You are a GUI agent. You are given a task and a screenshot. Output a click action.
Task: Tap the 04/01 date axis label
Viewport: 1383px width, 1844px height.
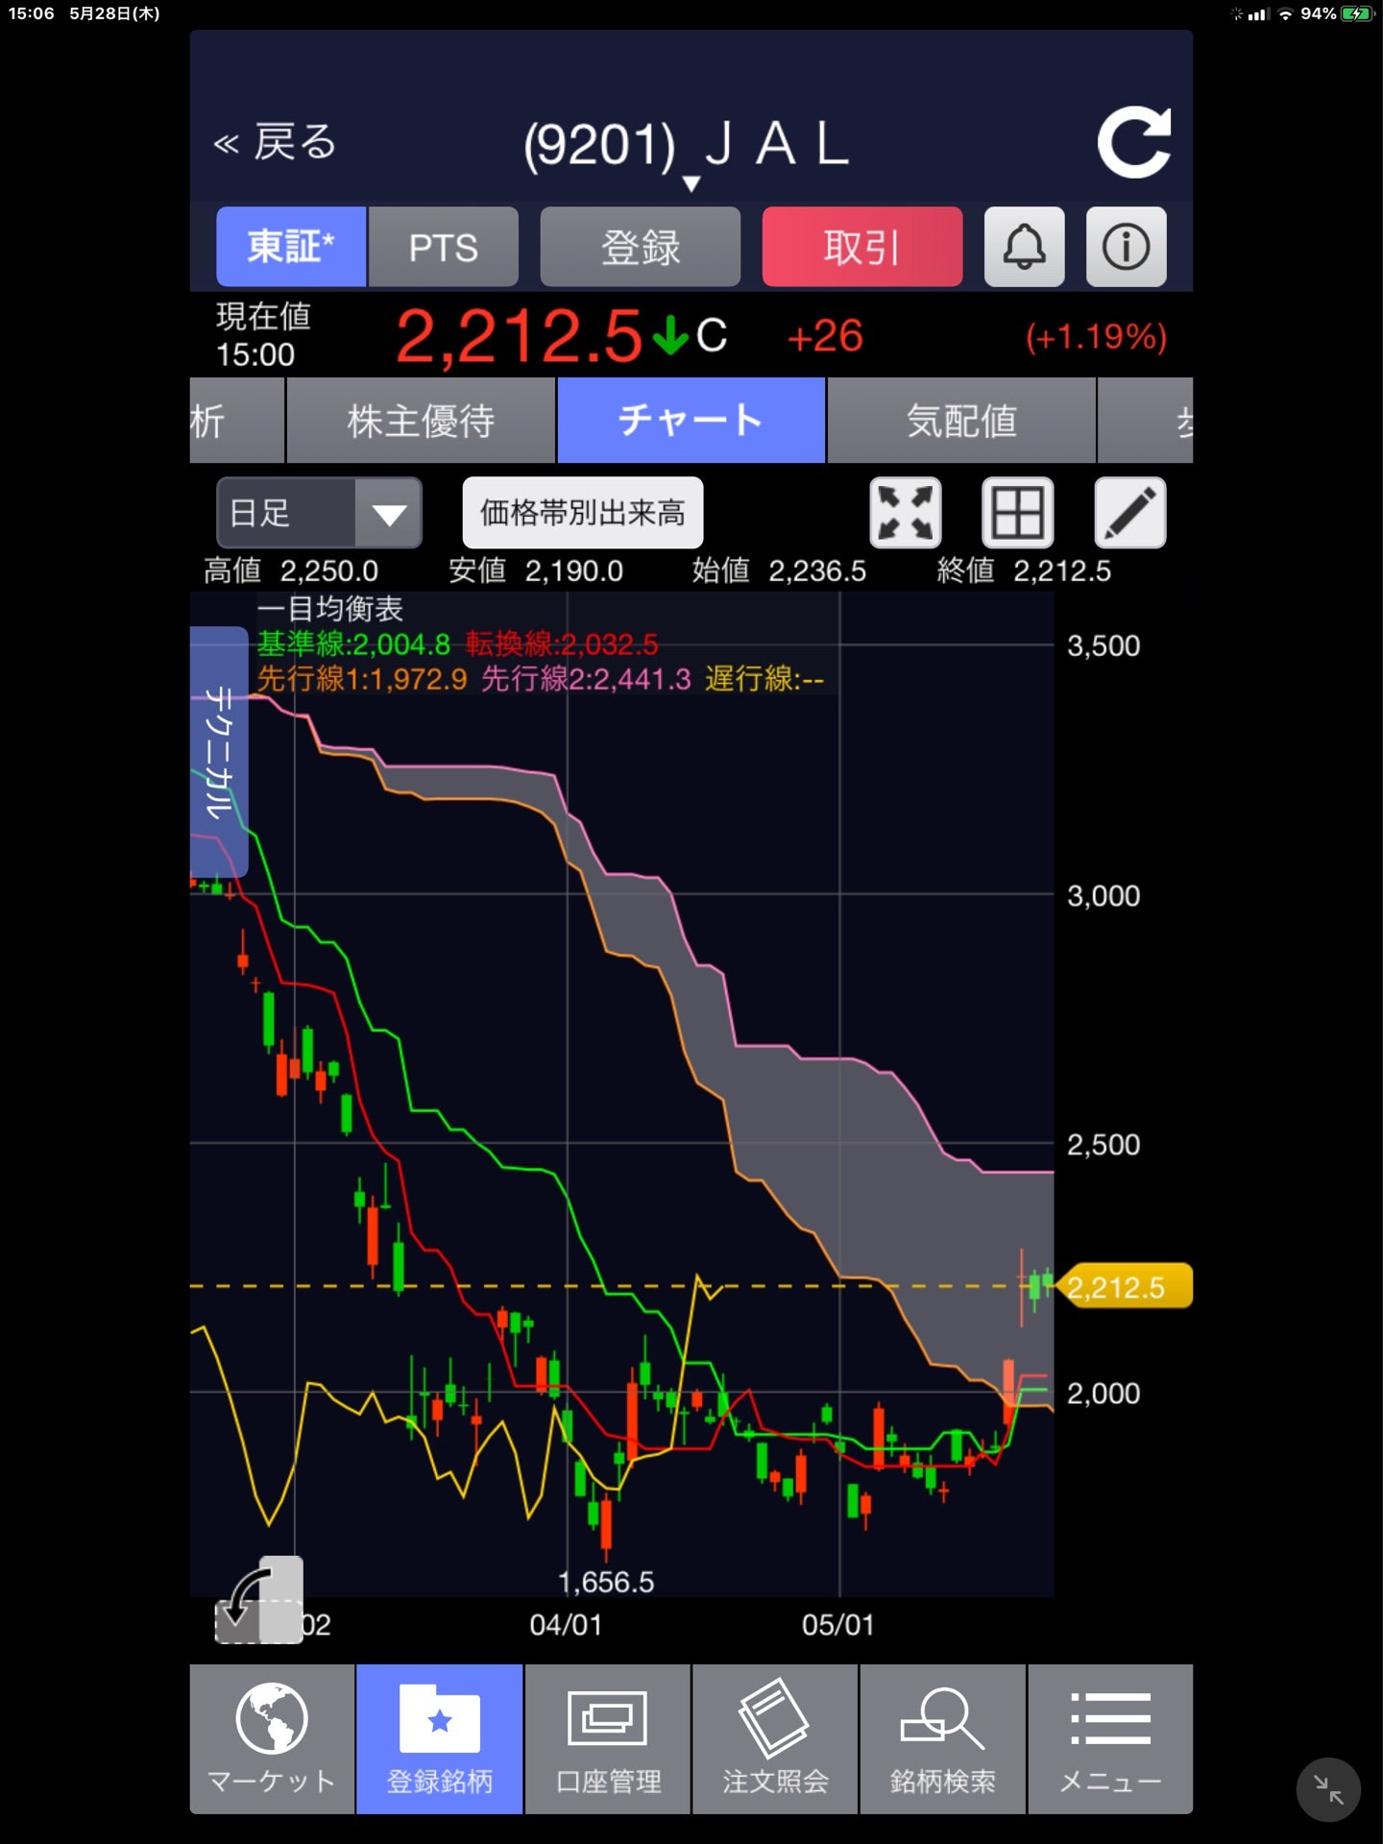566,1625
